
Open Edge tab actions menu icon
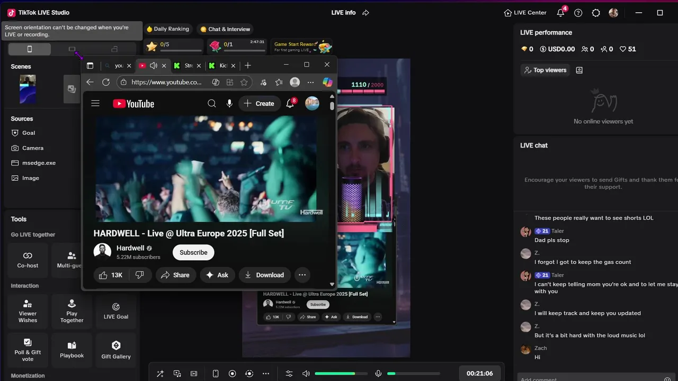point(90,66)
